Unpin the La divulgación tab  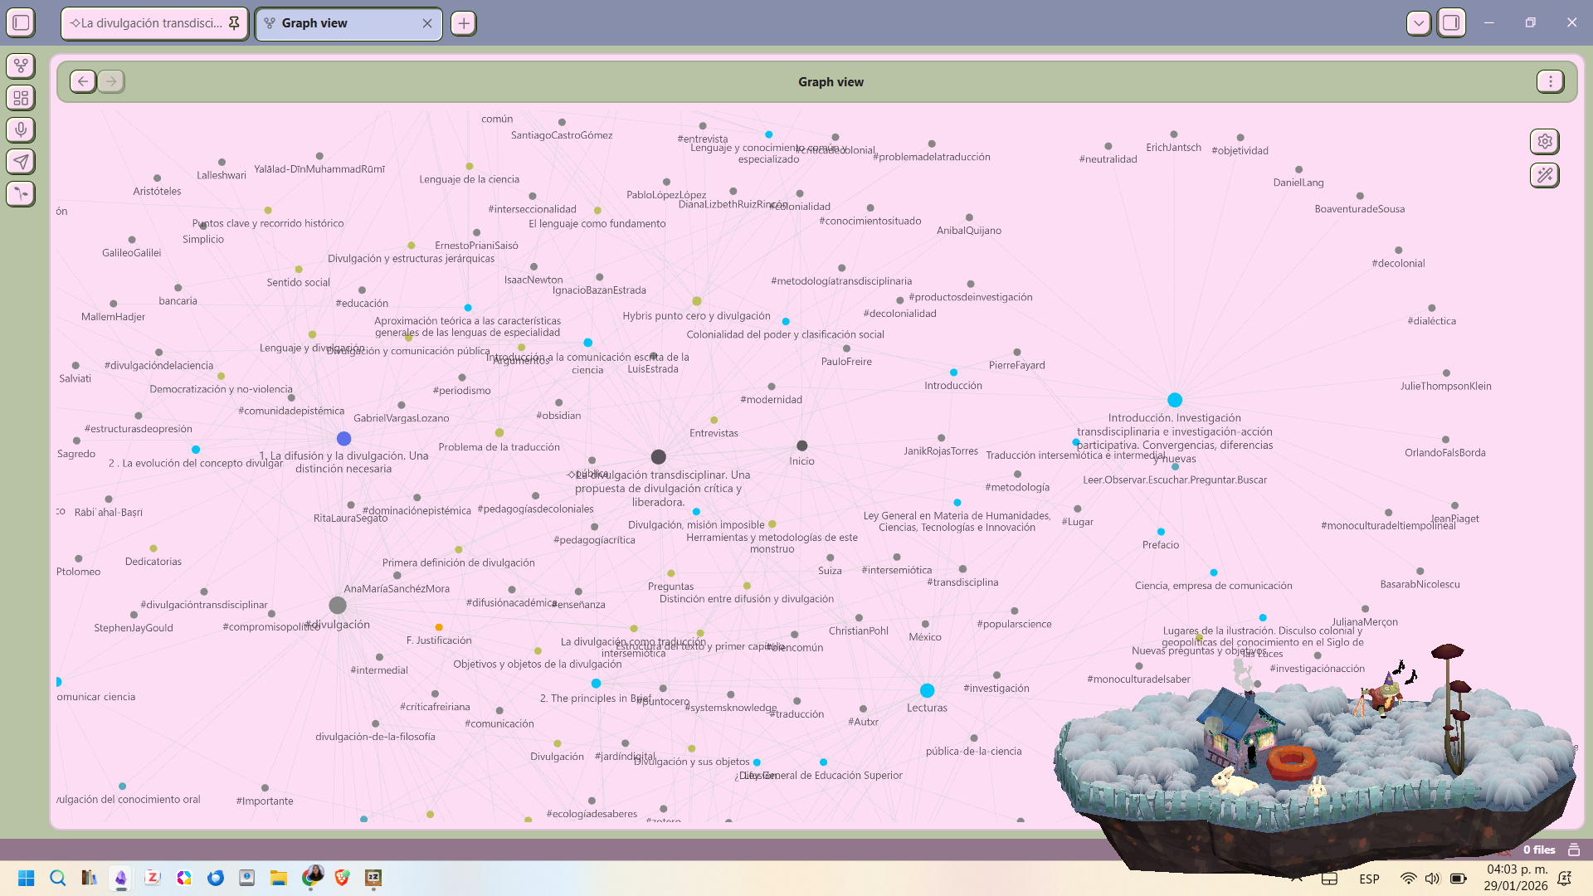pos(235,23)
